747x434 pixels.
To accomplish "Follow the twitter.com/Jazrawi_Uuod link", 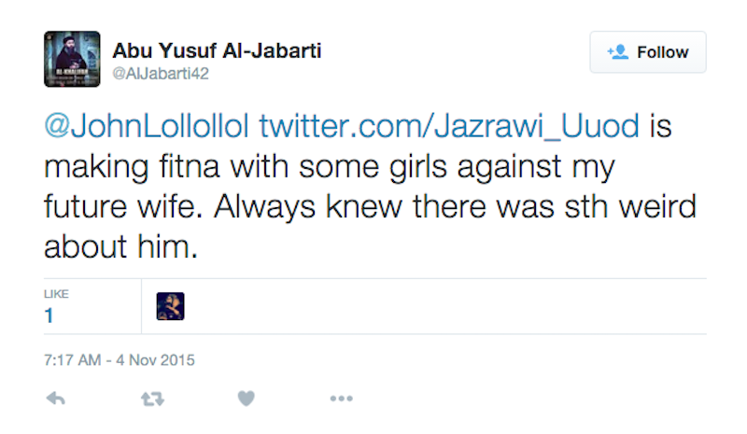I will pos(449,127).
